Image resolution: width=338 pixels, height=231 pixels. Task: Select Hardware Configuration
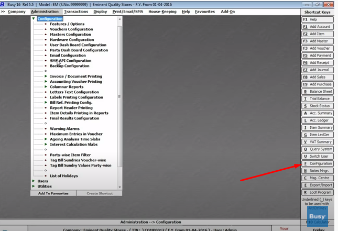[72, 40]
